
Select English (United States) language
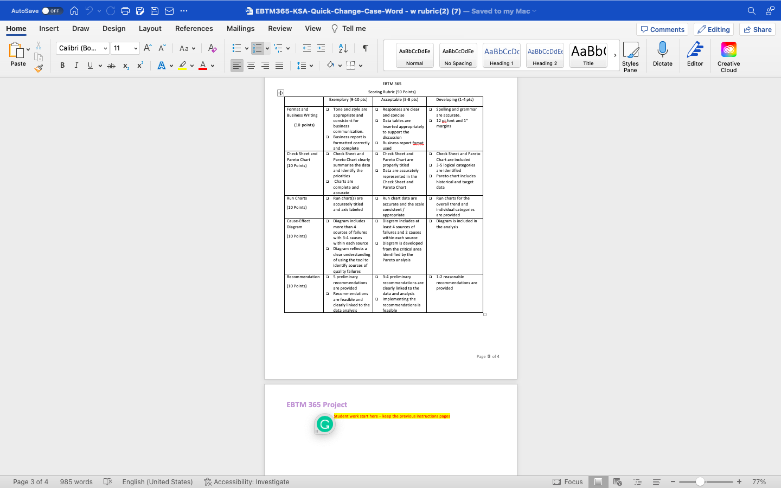pyautogui.click(x=157, y=482)
